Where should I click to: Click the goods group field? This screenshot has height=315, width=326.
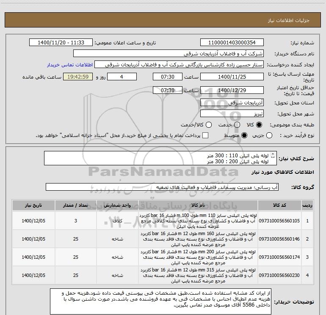pos(162,187)
